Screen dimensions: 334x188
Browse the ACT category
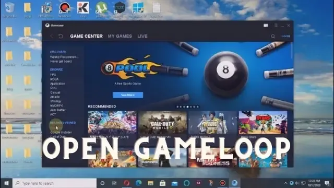tap(53, 114)
